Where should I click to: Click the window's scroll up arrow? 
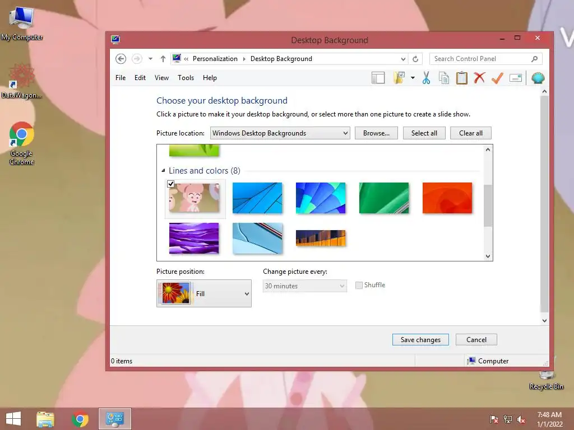click(544, 91)
